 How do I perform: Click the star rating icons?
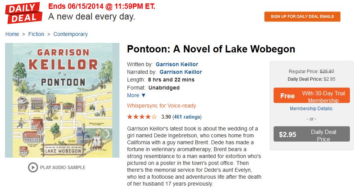pos(142,117)
